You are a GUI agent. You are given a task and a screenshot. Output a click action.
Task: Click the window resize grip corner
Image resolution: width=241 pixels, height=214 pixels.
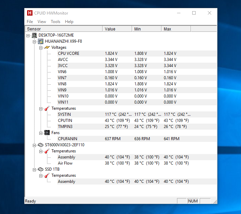click(x=215, y=201)
